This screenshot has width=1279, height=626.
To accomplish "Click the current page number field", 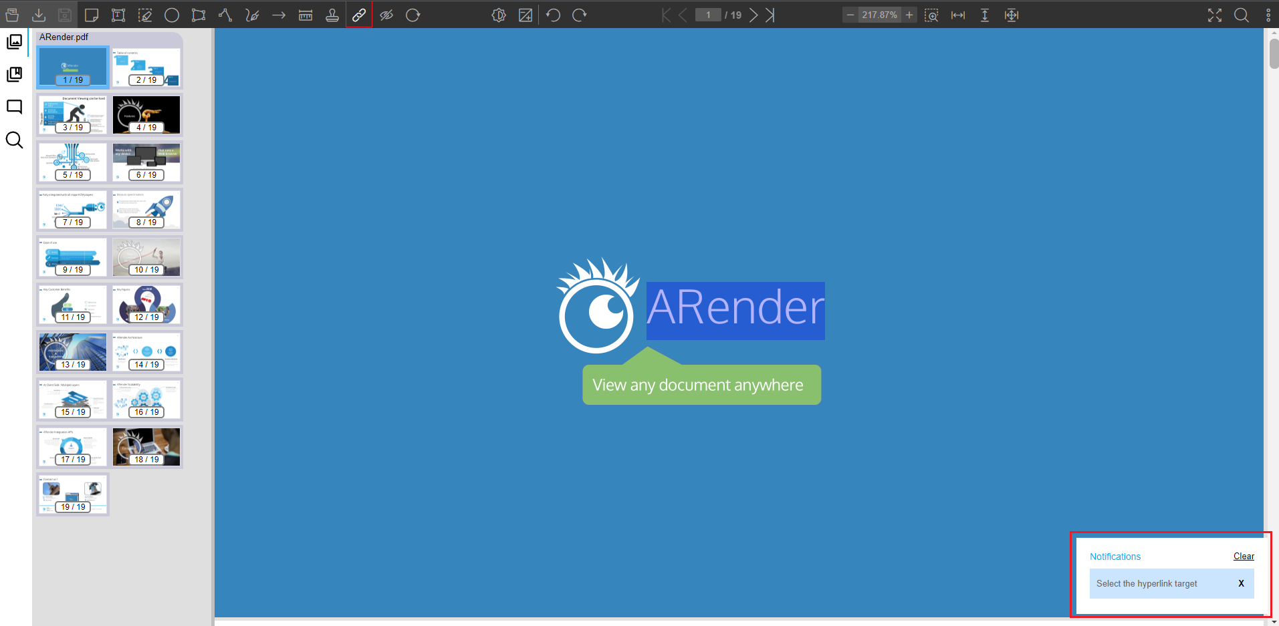I will coord(708,15).
